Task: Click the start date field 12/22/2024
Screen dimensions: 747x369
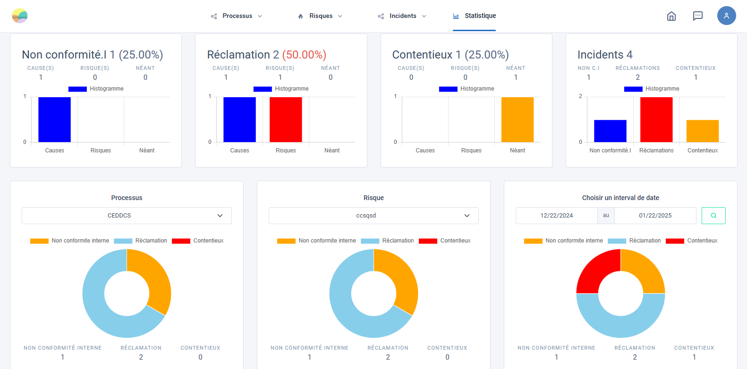Action: (x=556, y=216)
